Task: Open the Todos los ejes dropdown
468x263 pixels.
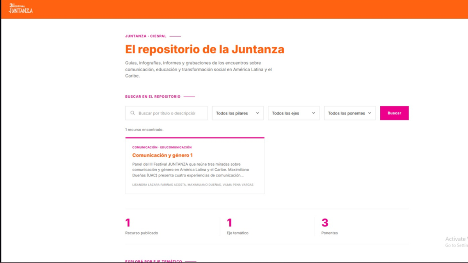Action: pos(294,113)
